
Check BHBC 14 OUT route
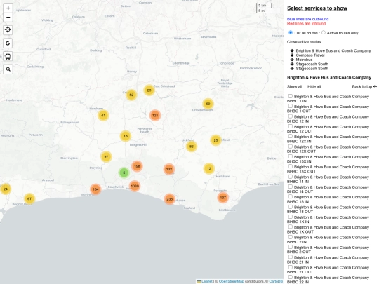[291, 187]
